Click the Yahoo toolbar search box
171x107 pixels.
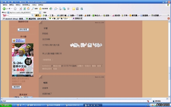tap(20, 16)
